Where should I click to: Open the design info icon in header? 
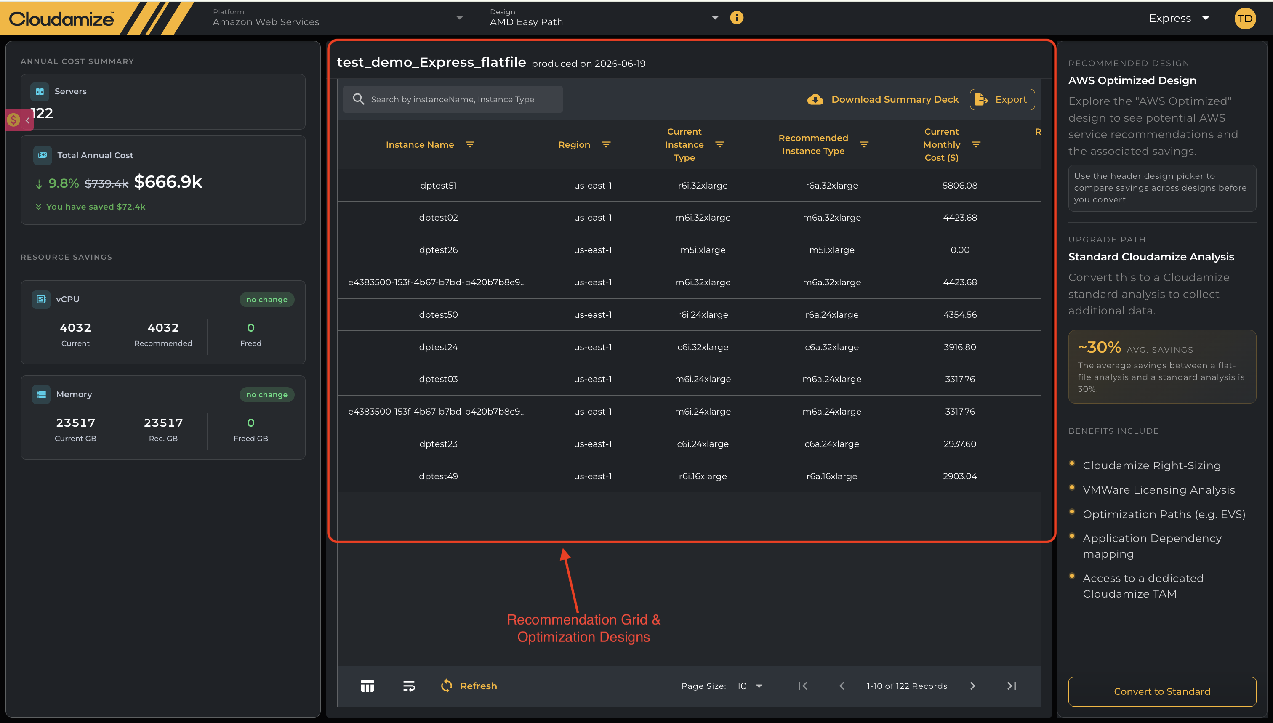(737, 18)
